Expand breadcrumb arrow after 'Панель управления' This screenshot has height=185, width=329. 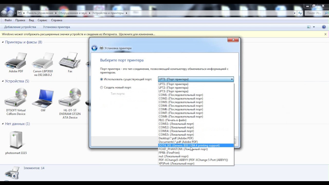[56, 13]
